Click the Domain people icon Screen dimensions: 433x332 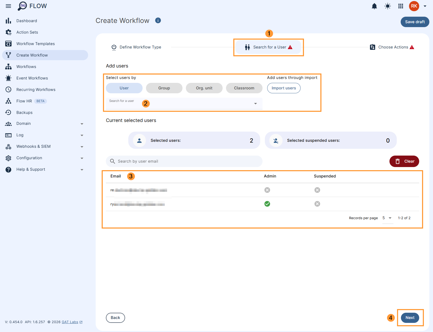click(x=8, y=124)
